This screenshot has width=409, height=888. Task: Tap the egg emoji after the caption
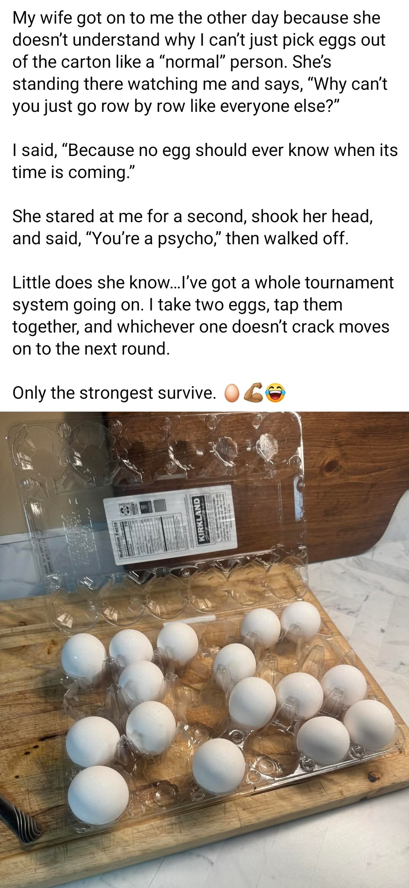click(232, 394)
